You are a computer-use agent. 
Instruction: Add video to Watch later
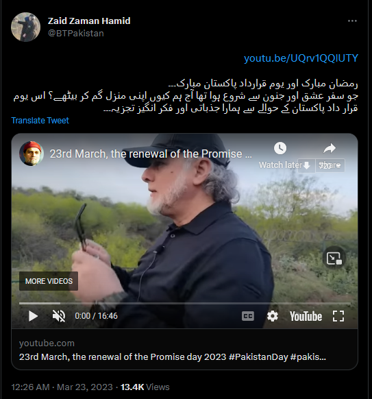280,155
